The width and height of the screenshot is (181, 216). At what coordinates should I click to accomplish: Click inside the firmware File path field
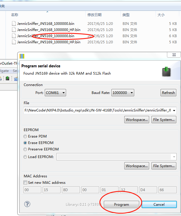coord(98,110)
